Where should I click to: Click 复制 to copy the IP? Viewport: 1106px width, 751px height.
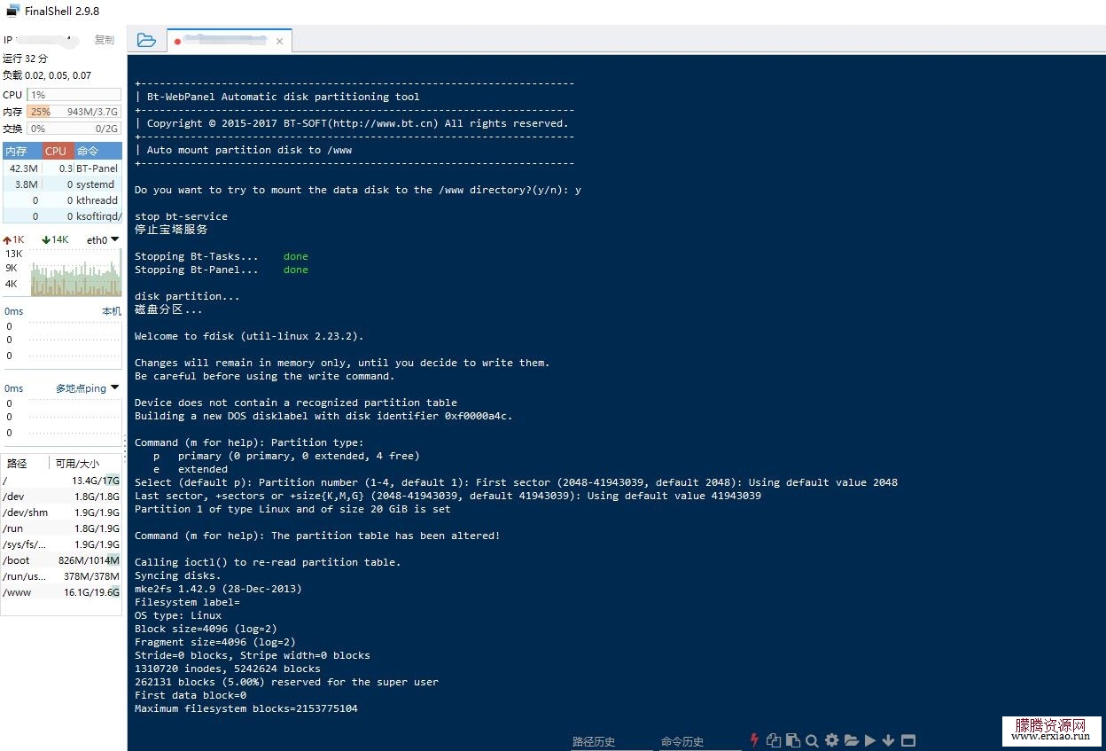[x=105, y=40]
